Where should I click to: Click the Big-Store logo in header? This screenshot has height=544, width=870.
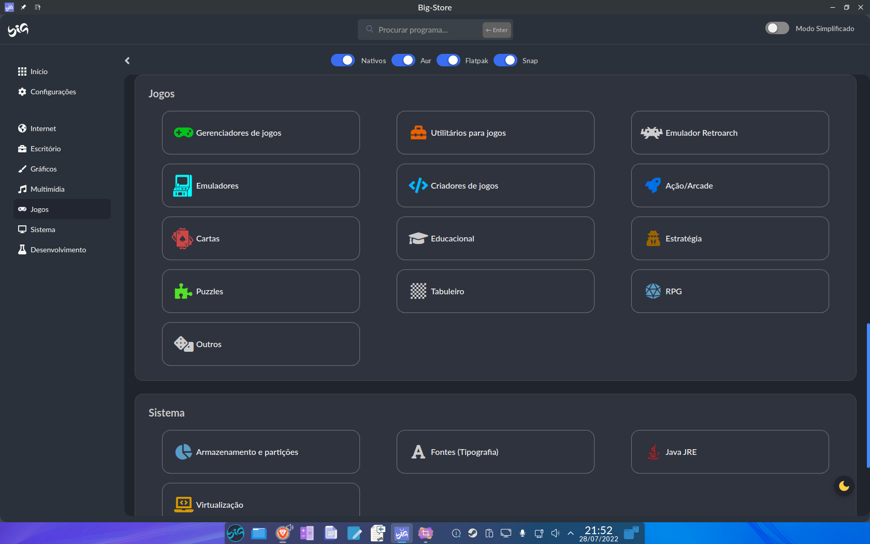click(x=18, y=30)
